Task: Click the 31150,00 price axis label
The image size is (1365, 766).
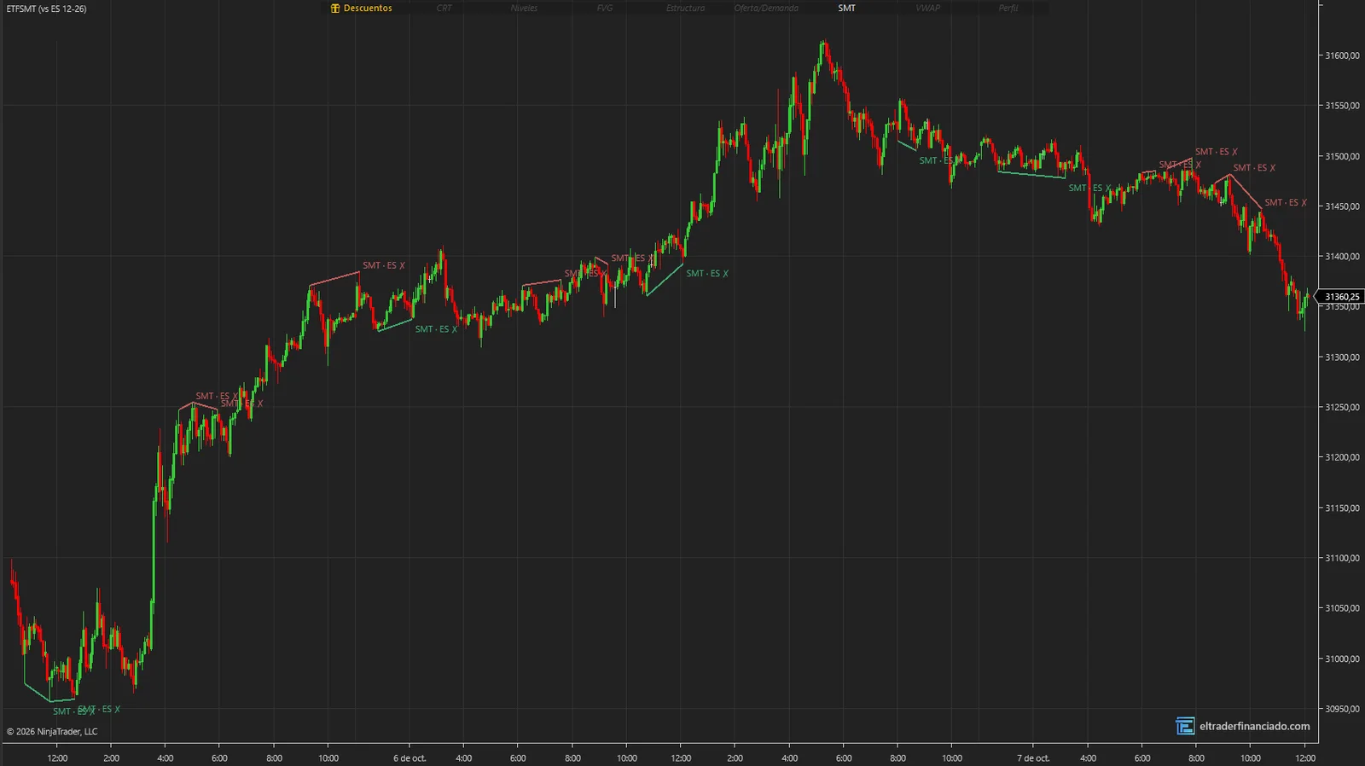Action: tap(1342, 508)
